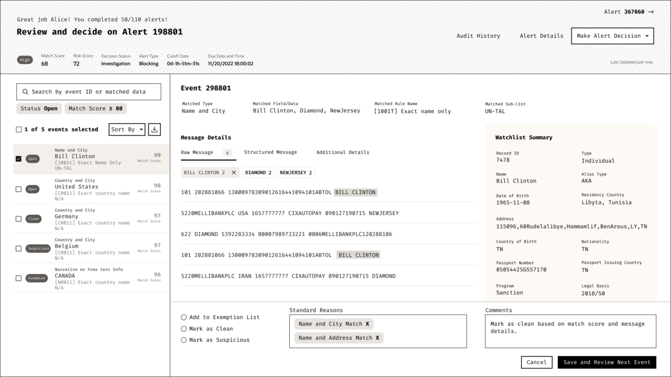This screenshot has height=377, width=671.
Task: Switch to Structured Message tab
Action: tap(270, 152)
